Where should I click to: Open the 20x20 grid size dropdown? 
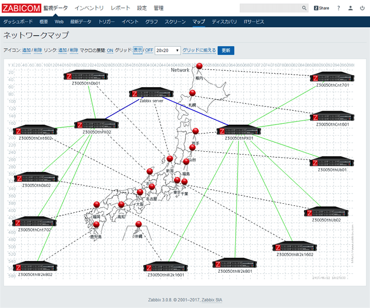click(x=168, y=51)
